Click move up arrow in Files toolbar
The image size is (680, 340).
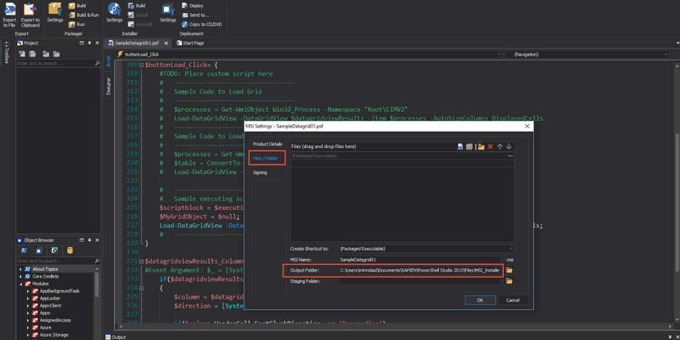point(499,147)
